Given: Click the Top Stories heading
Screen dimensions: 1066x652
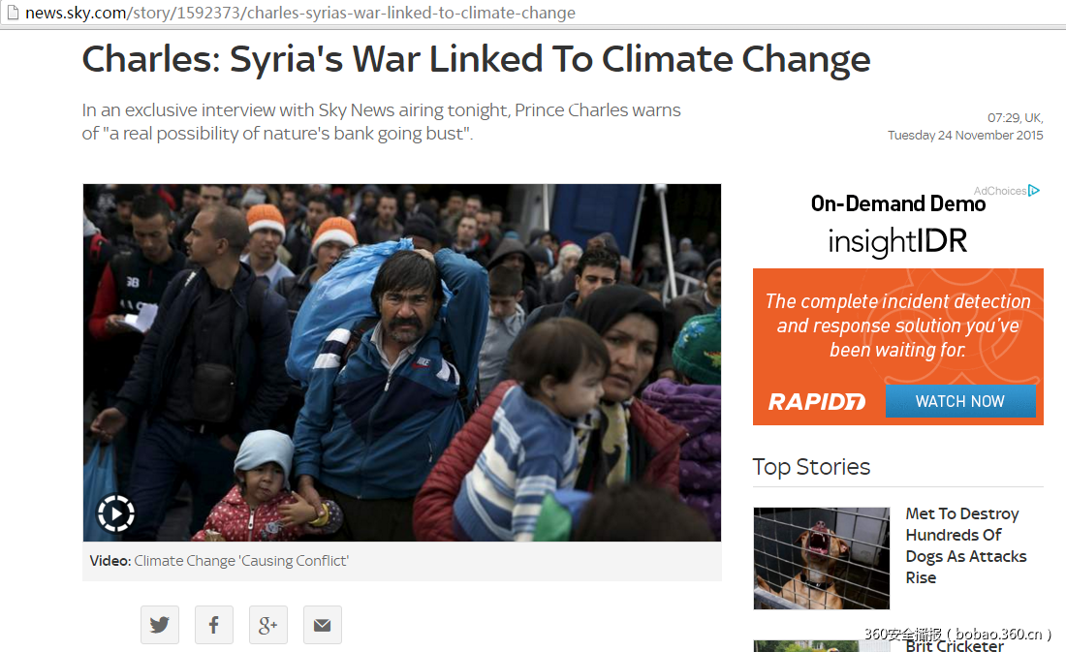Looking at the screenshot, I should pos(811,467).
